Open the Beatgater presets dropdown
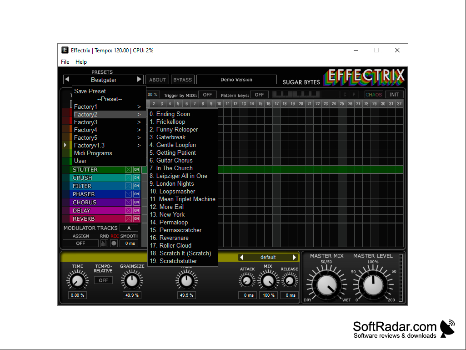The width and height of the screenshot is (466, 350). click(103, 80)
